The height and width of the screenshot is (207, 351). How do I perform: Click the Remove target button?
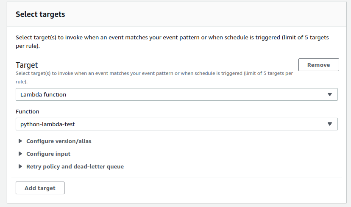318,65
